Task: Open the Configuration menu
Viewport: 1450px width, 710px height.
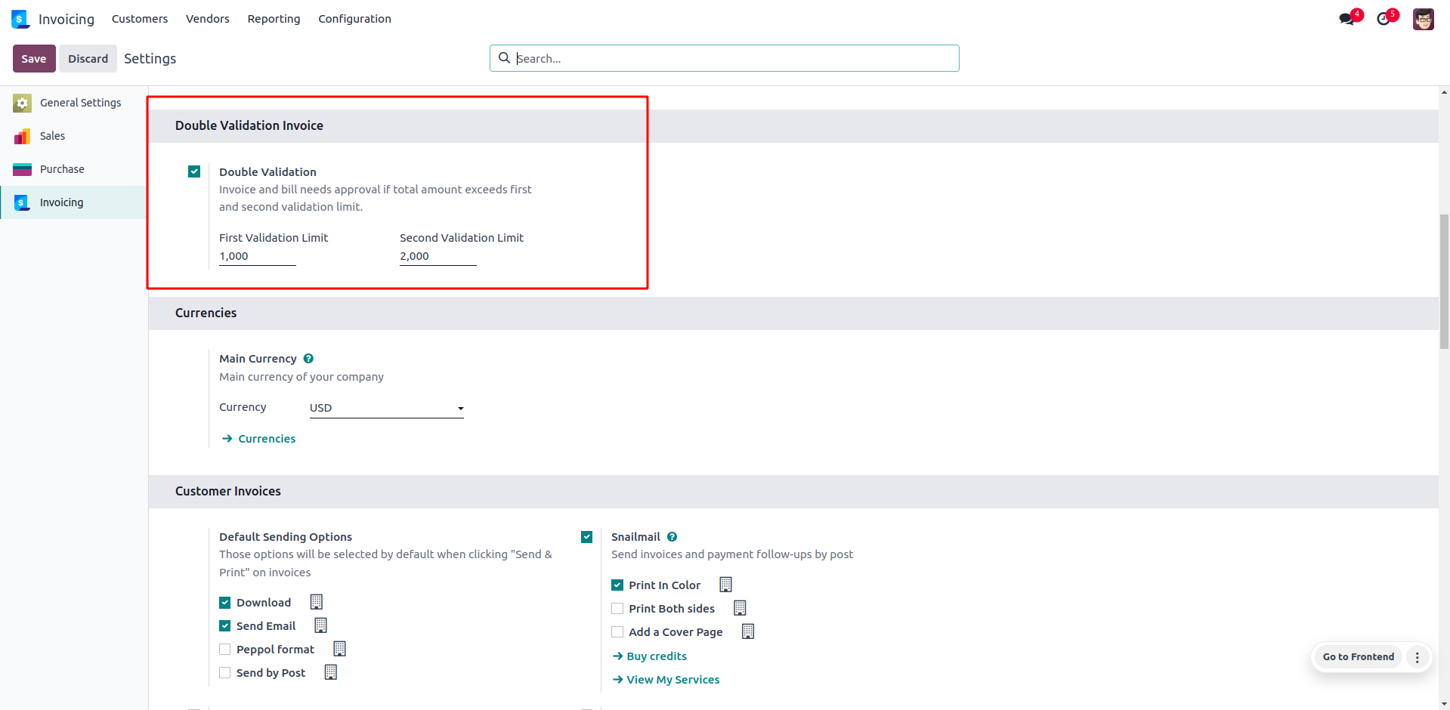Action: [354, 19]
